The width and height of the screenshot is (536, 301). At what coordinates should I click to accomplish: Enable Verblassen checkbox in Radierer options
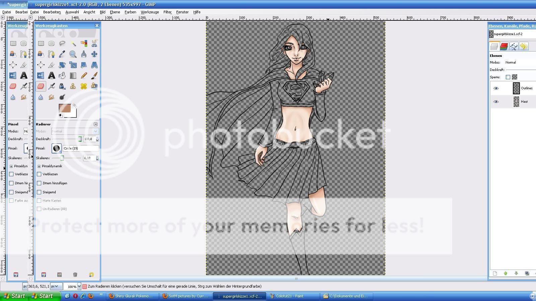point(39,174)
